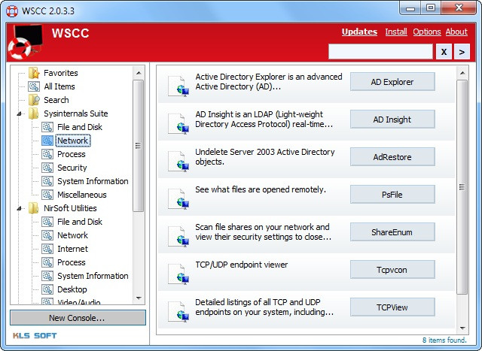Click the AD Explorer file icon
482x351 pixels.
pos(178,86)
